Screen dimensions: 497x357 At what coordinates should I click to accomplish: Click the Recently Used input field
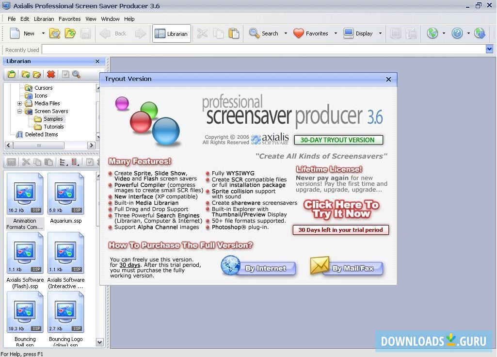tap(264, 49)
